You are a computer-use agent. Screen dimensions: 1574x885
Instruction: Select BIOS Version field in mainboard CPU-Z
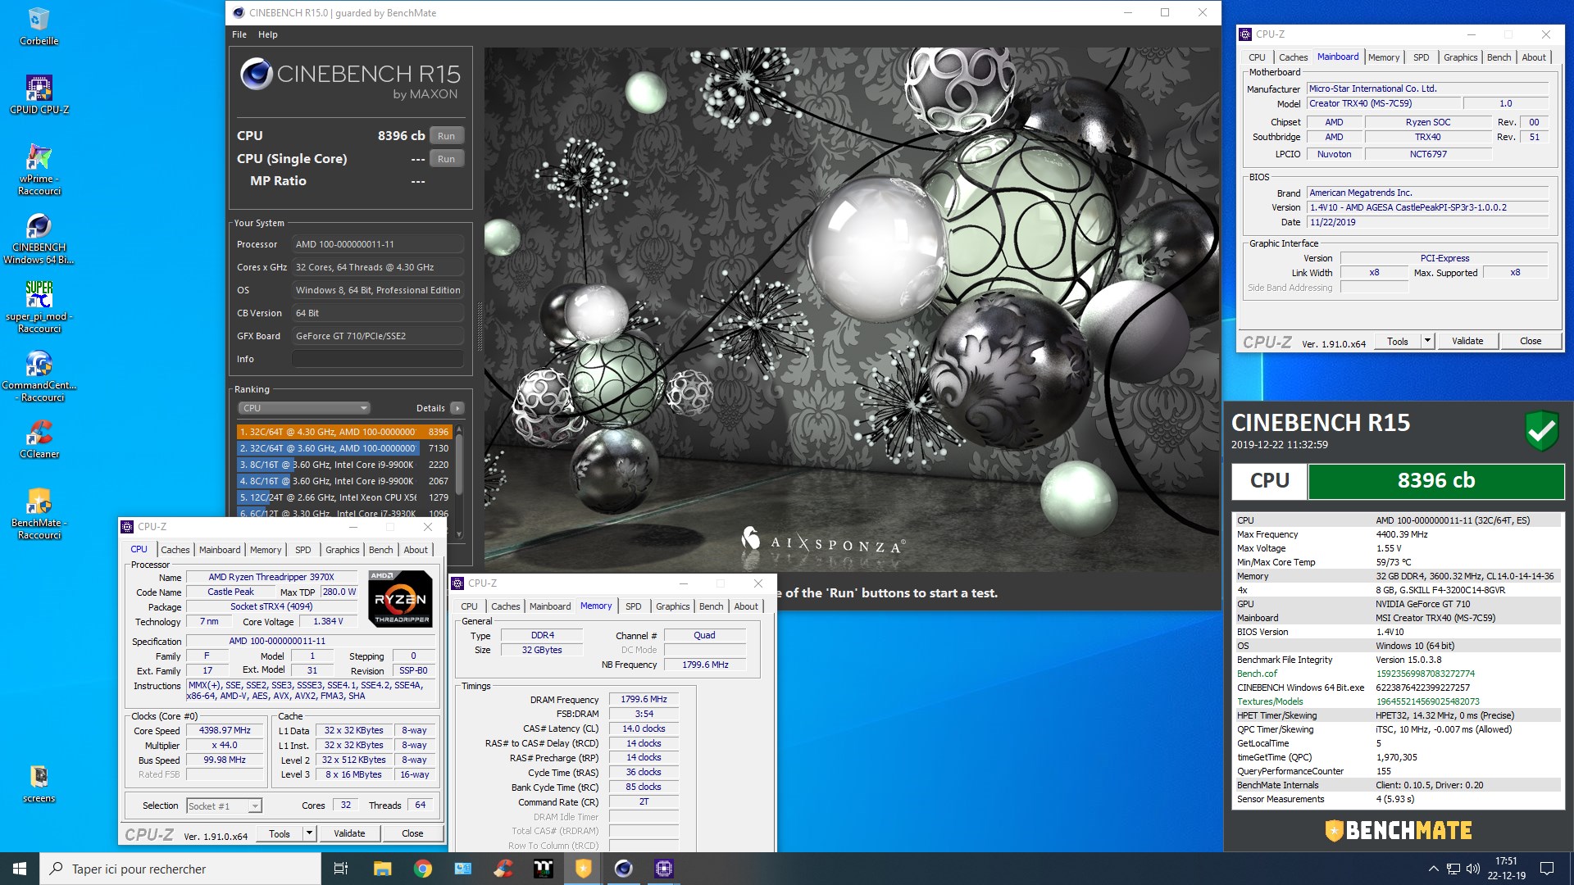(x=1427, y=207)
